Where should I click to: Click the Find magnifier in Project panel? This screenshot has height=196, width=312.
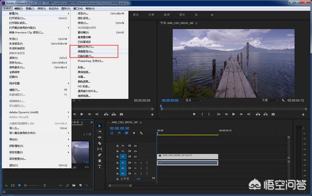coord(67,185)
